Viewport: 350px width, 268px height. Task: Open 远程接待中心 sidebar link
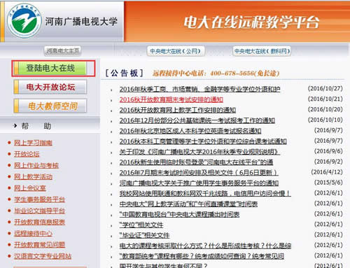(x=33, y=233)
